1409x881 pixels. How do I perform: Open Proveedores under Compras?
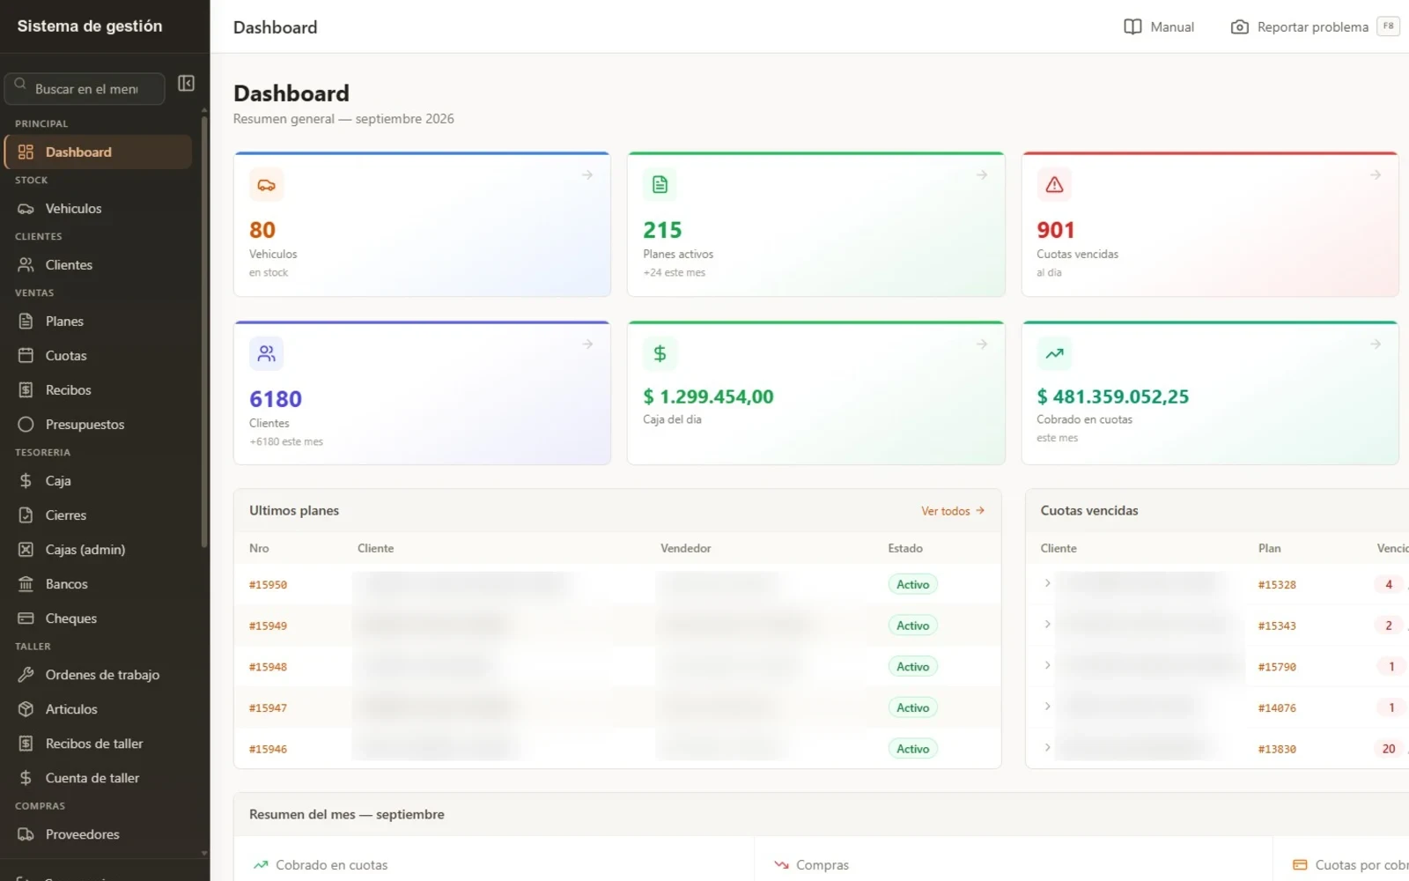(x=98, y=834)
